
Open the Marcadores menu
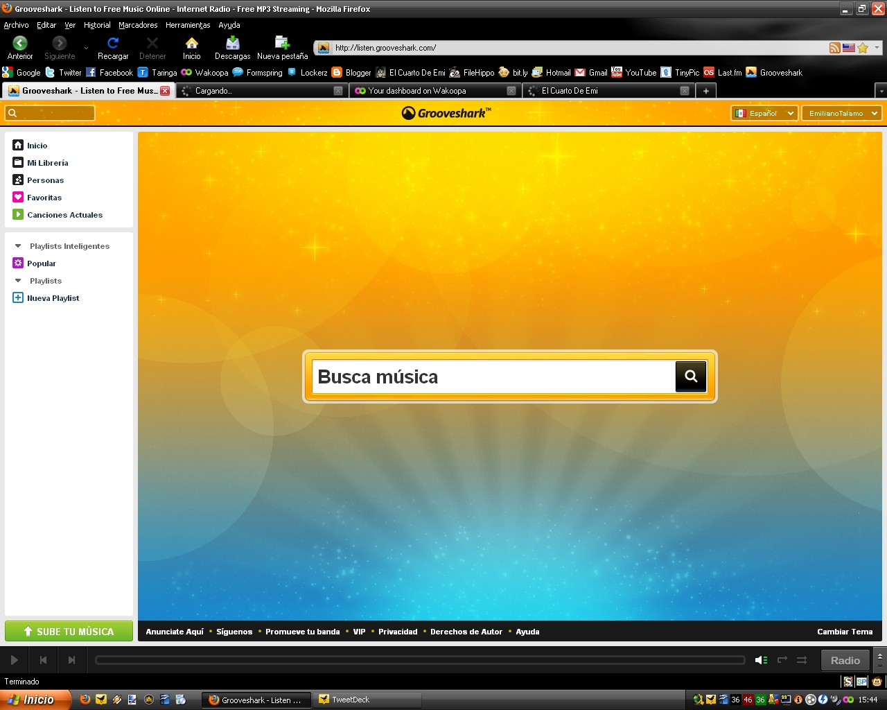(137, 24)
